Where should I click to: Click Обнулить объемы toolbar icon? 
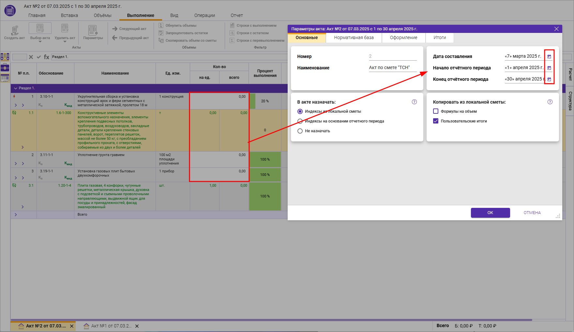[x=161, y=25]
